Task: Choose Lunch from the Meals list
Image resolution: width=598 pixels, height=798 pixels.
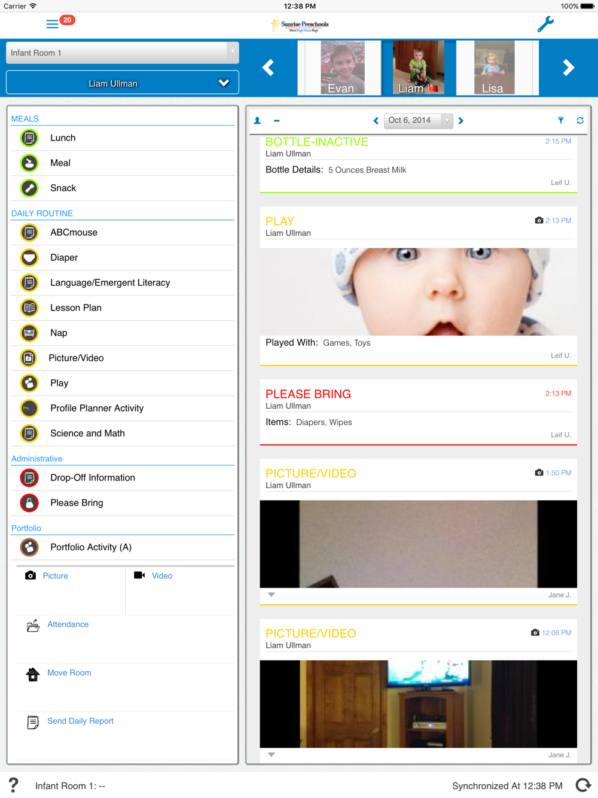Action: 63,138
